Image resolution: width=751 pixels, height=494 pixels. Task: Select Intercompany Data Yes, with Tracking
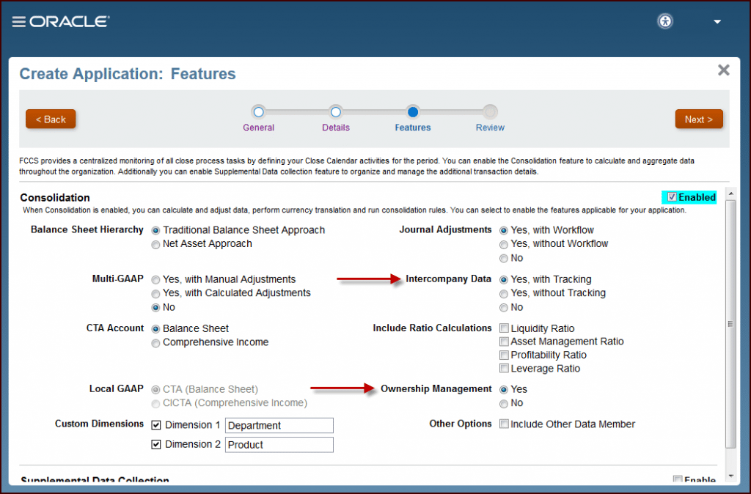(x=504, y=280)
